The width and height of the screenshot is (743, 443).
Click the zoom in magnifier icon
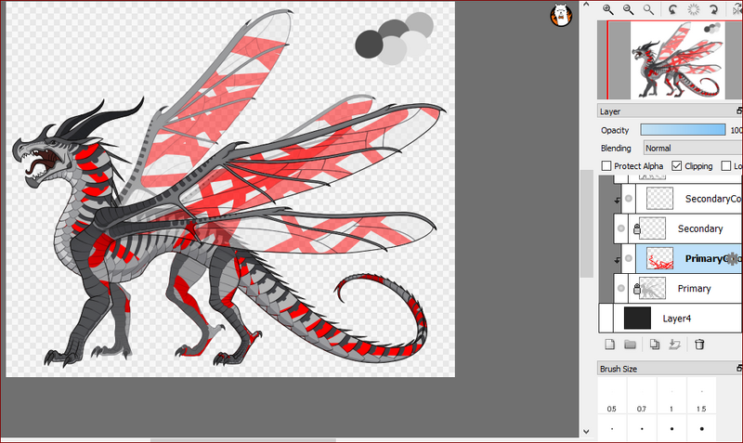[x=608, y=9]
